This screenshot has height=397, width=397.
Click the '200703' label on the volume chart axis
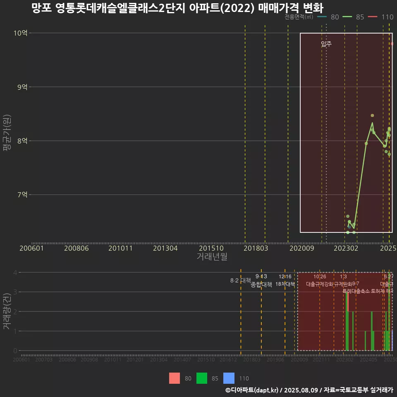coord(43,359)
